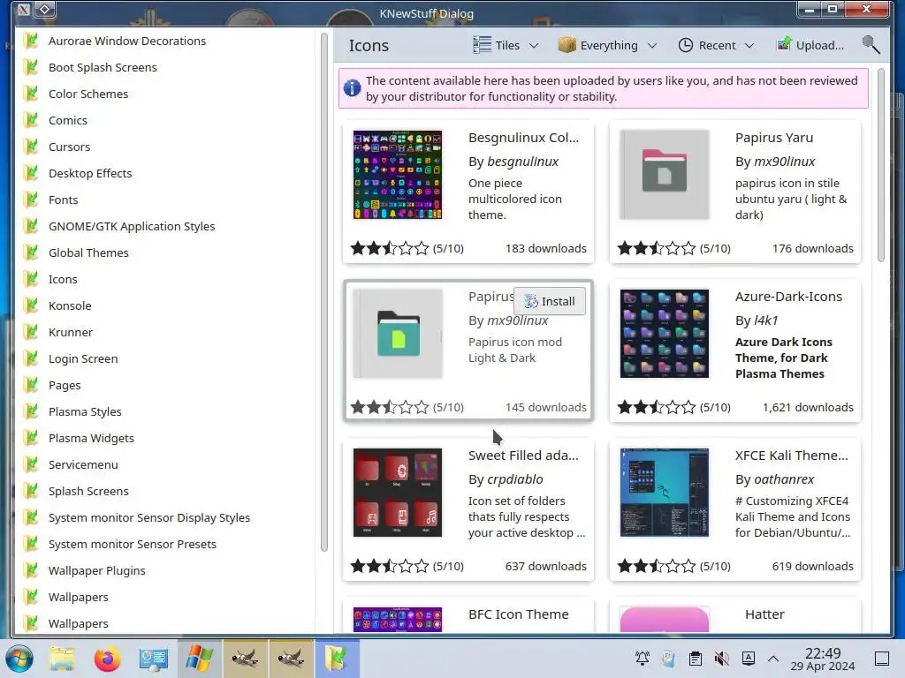The width and height of the screenshot is (905, 678).
Task: Open the XFCE Kali Theme thumbnail
Action: (665, 493)
